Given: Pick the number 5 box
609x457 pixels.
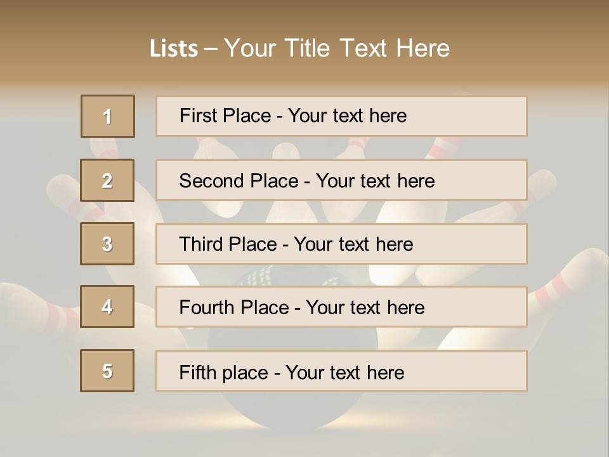Looking at the screenshot, I should [107, 371].
